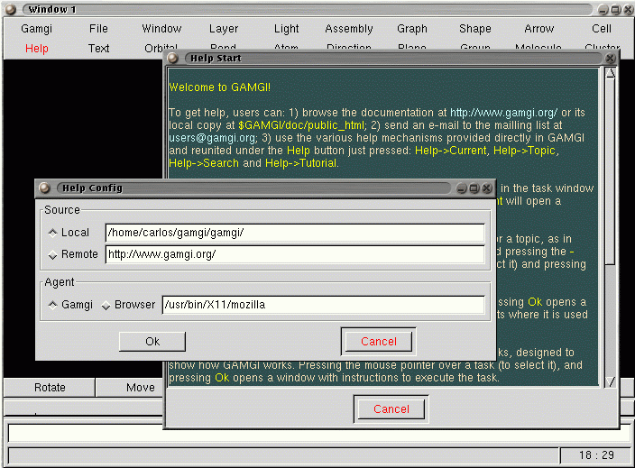Viewport: 635px width, 468px height.
Task: Click Ok in Help Config dialog
Action: (x=152, y=342)
